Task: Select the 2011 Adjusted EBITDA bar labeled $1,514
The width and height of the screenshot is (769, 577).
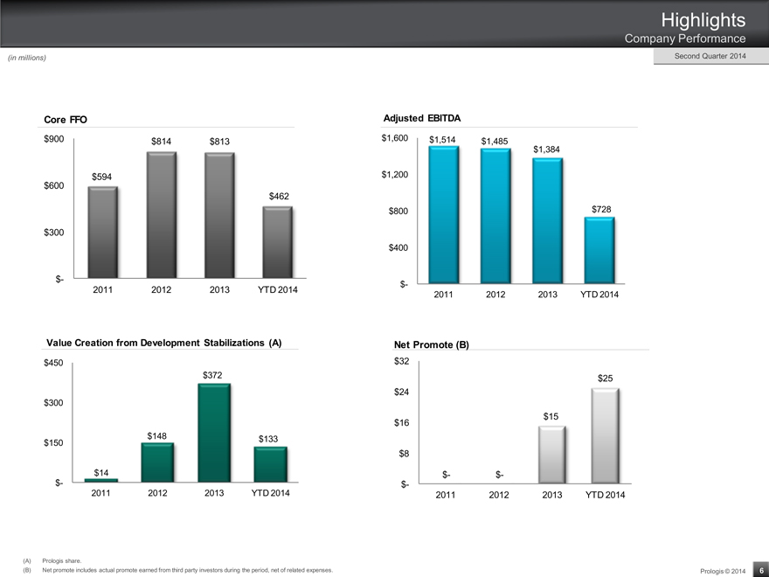Action: (x=443, y=215)
